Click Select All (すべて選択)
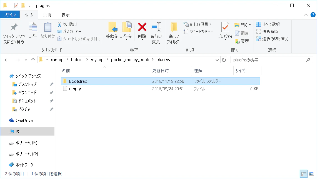This screenshot has width=320, height=180. tap(268, 24)
